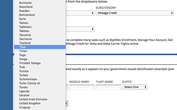Choose Sweden in the dropdown list
The image size is (177, 110).
[x=40, y=11]
